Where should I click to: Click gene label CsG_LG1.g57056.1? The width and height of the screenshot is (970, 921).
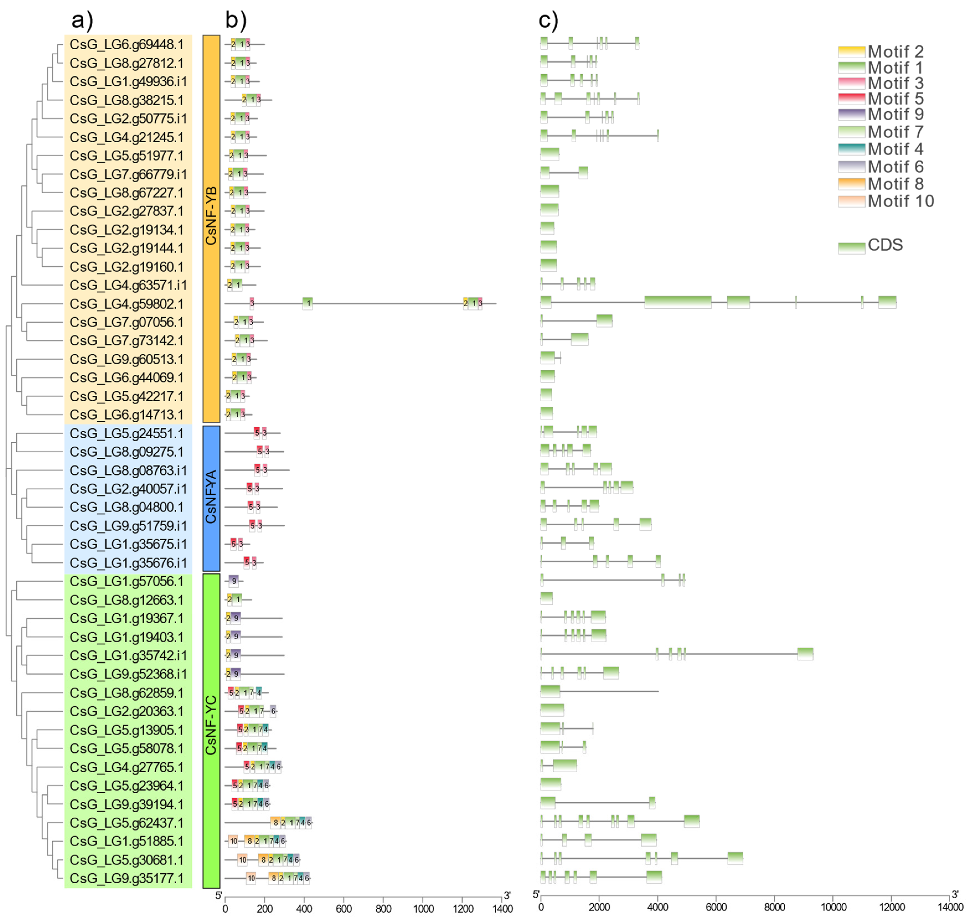tap(126, 581)
